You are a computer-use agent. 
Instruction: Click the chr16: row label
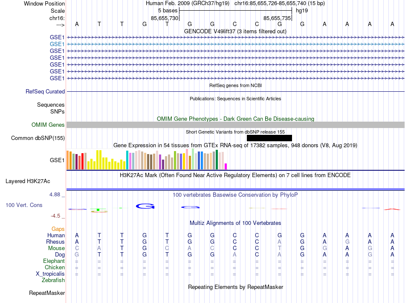57,18
